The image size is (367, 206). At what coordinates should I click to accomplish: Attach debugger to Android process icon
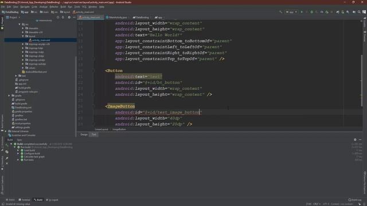coord(327,12)
